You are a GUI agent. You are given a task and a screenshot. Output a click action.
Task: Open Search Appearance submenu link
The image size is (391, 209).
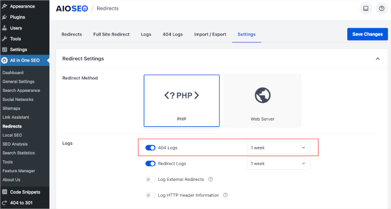(21, 90)
